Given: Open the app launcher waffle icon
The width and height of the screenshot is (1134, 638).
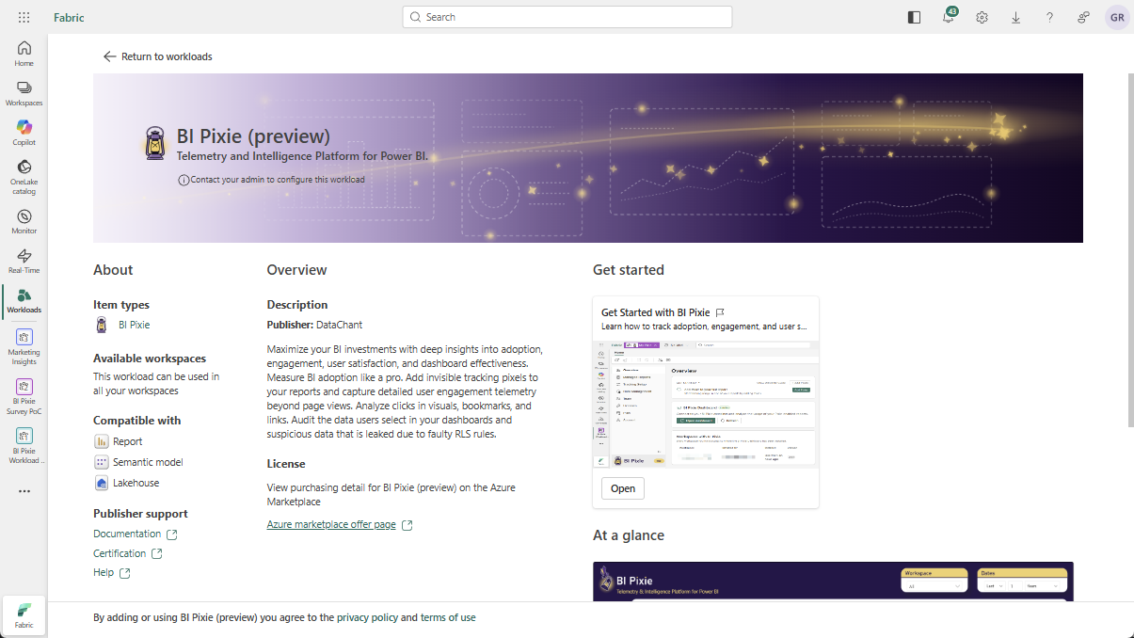Looking at the screenshot, I should 24,17.
